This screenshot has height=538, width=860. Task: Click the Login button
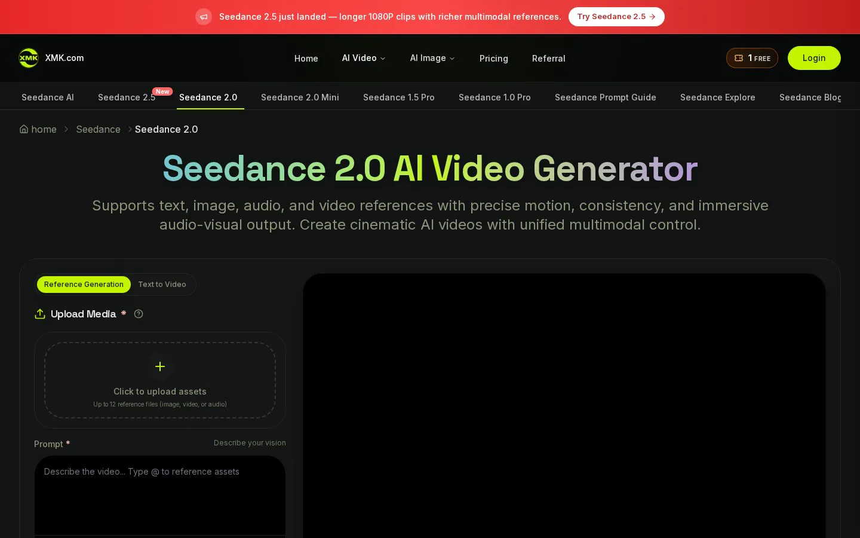coord(814,58)
